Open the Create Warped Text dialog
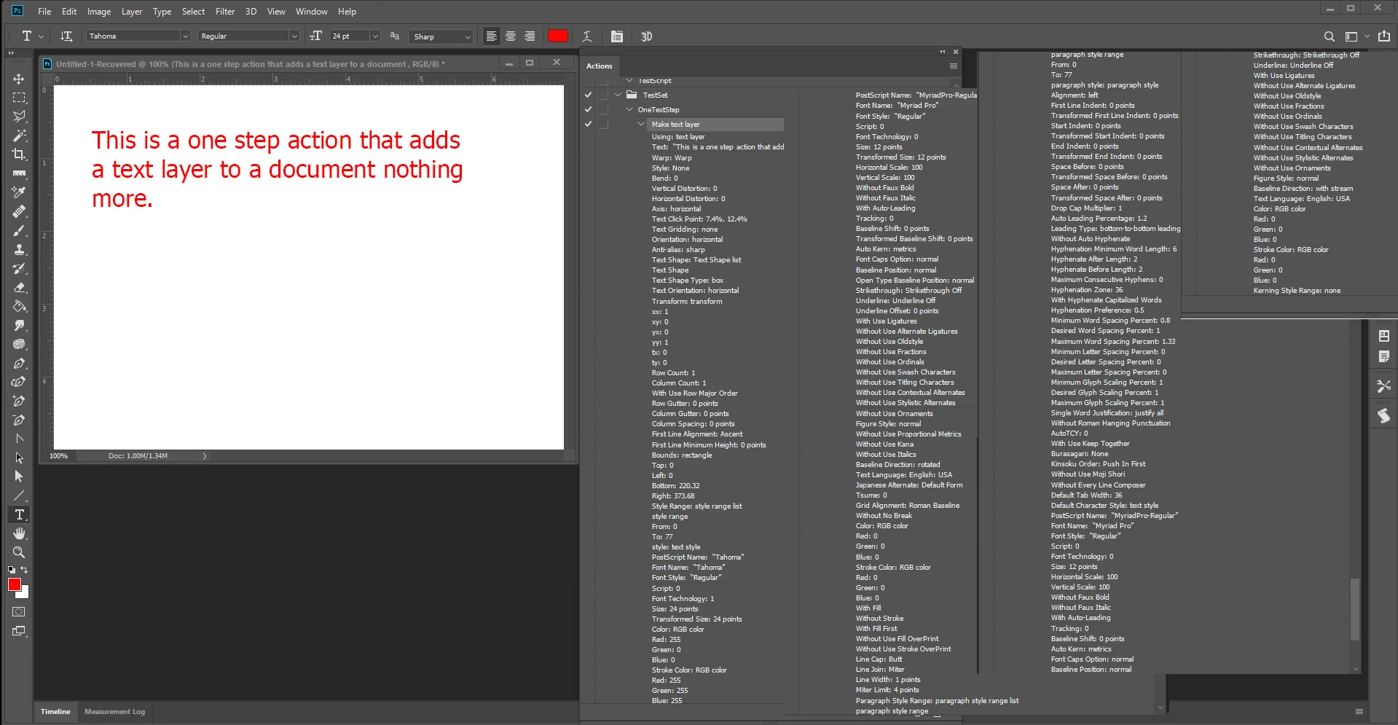 pyautogui.click(x=587, y=36)
